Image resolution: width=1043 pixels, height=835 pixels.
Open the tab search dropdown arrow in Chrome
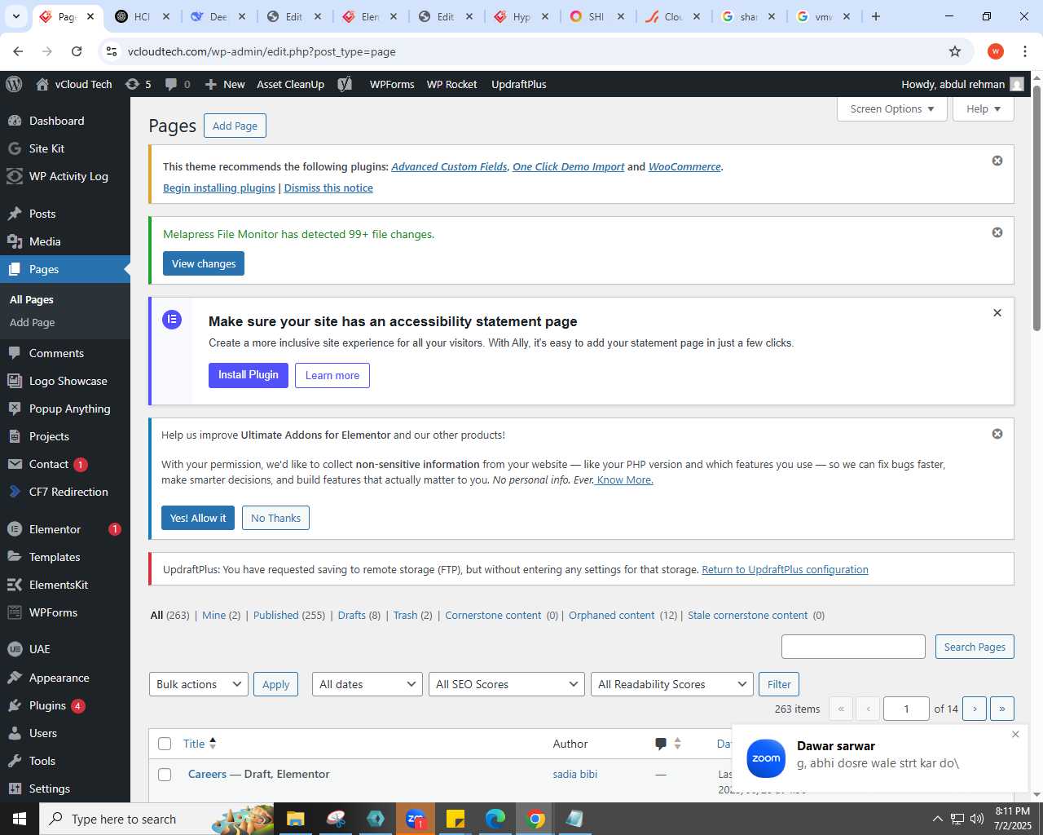coord(16,16)
